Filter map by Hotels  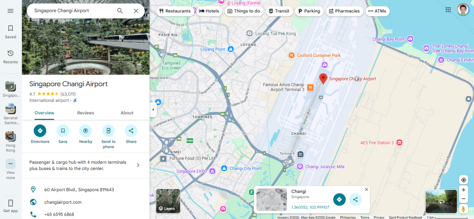coord(209,11)
